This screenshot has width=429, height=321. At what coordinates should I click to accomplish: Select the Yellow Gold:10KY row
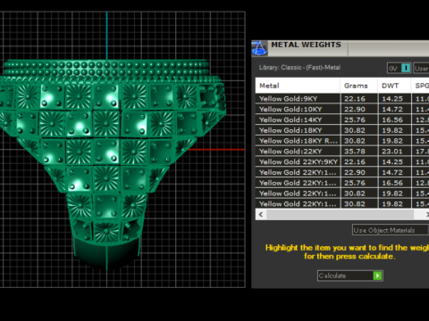point(342,109)
